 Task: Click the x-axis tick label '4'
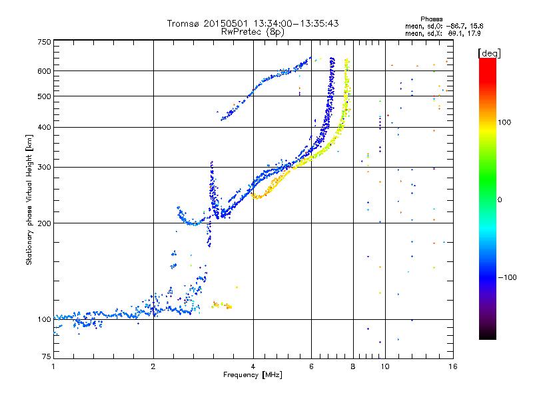tap(253, 366)
